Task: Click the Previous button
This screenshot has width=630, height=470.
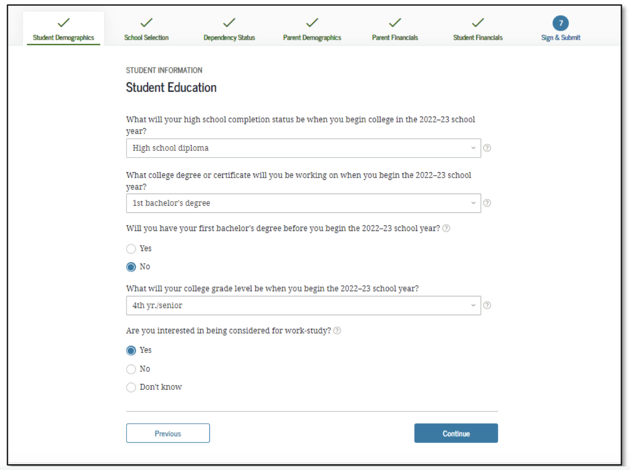Action: (168, 433)
